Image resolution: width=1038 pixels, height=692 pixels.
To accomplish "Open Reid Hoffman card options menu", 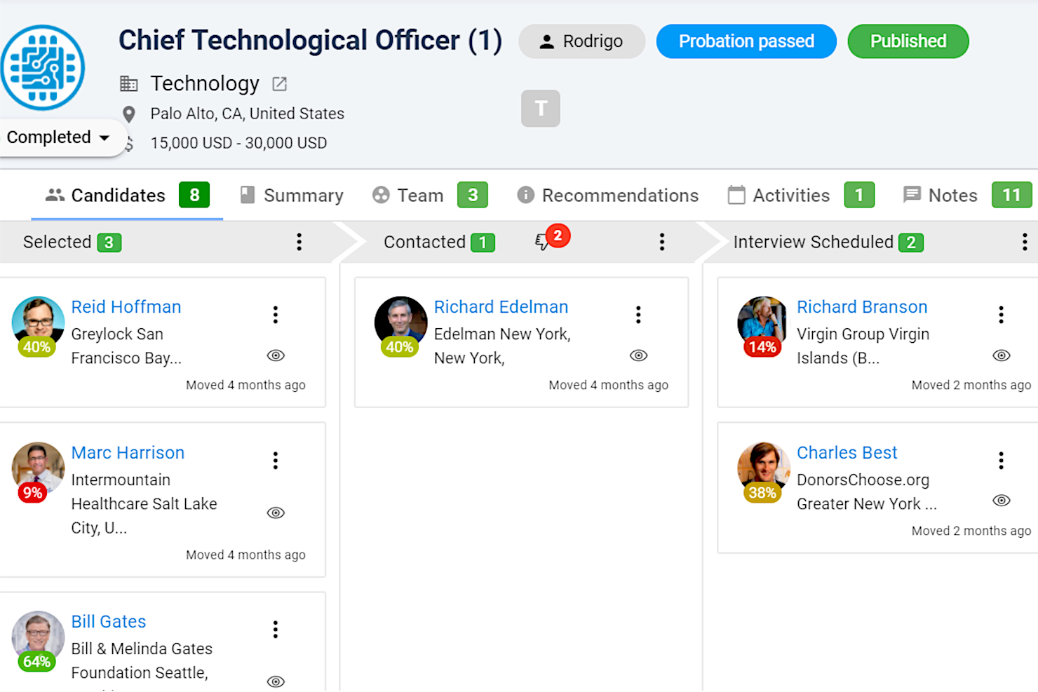I will click(276, 315).
